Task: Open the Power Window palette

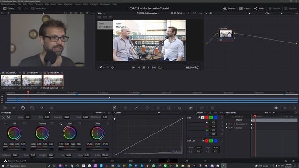Action: click(147, 108)
